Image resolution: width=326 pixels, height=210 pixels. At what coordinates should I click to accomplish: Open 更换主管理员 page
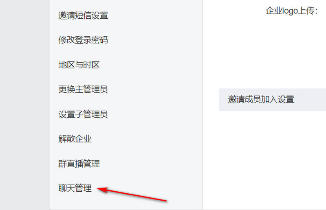coord(83,89)
